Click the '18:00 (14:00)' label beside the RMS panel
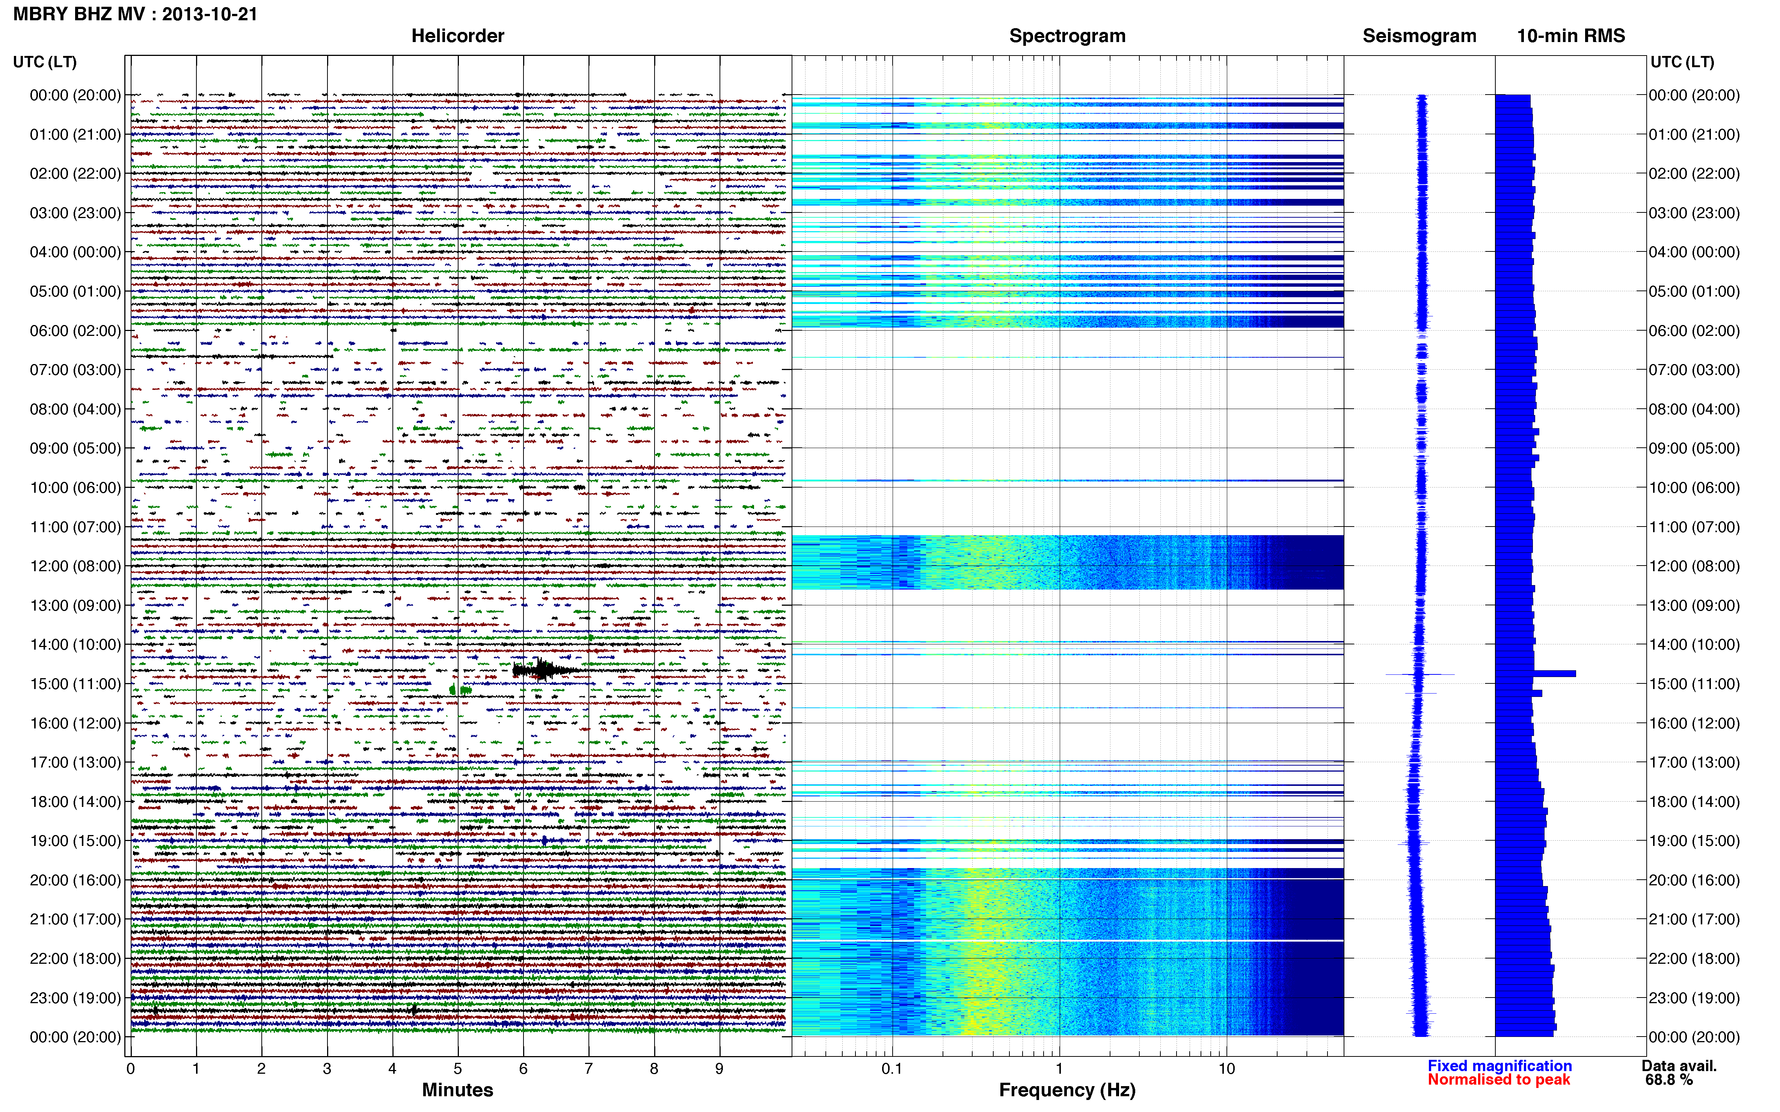Viewport: 1780px width, 1112px height. [x=1695, y=802]
